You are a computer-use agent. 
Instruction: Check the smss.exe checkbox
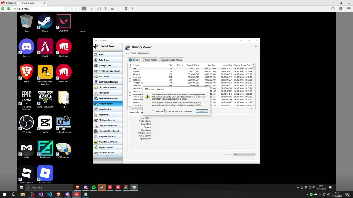click(x=130, y=80)
